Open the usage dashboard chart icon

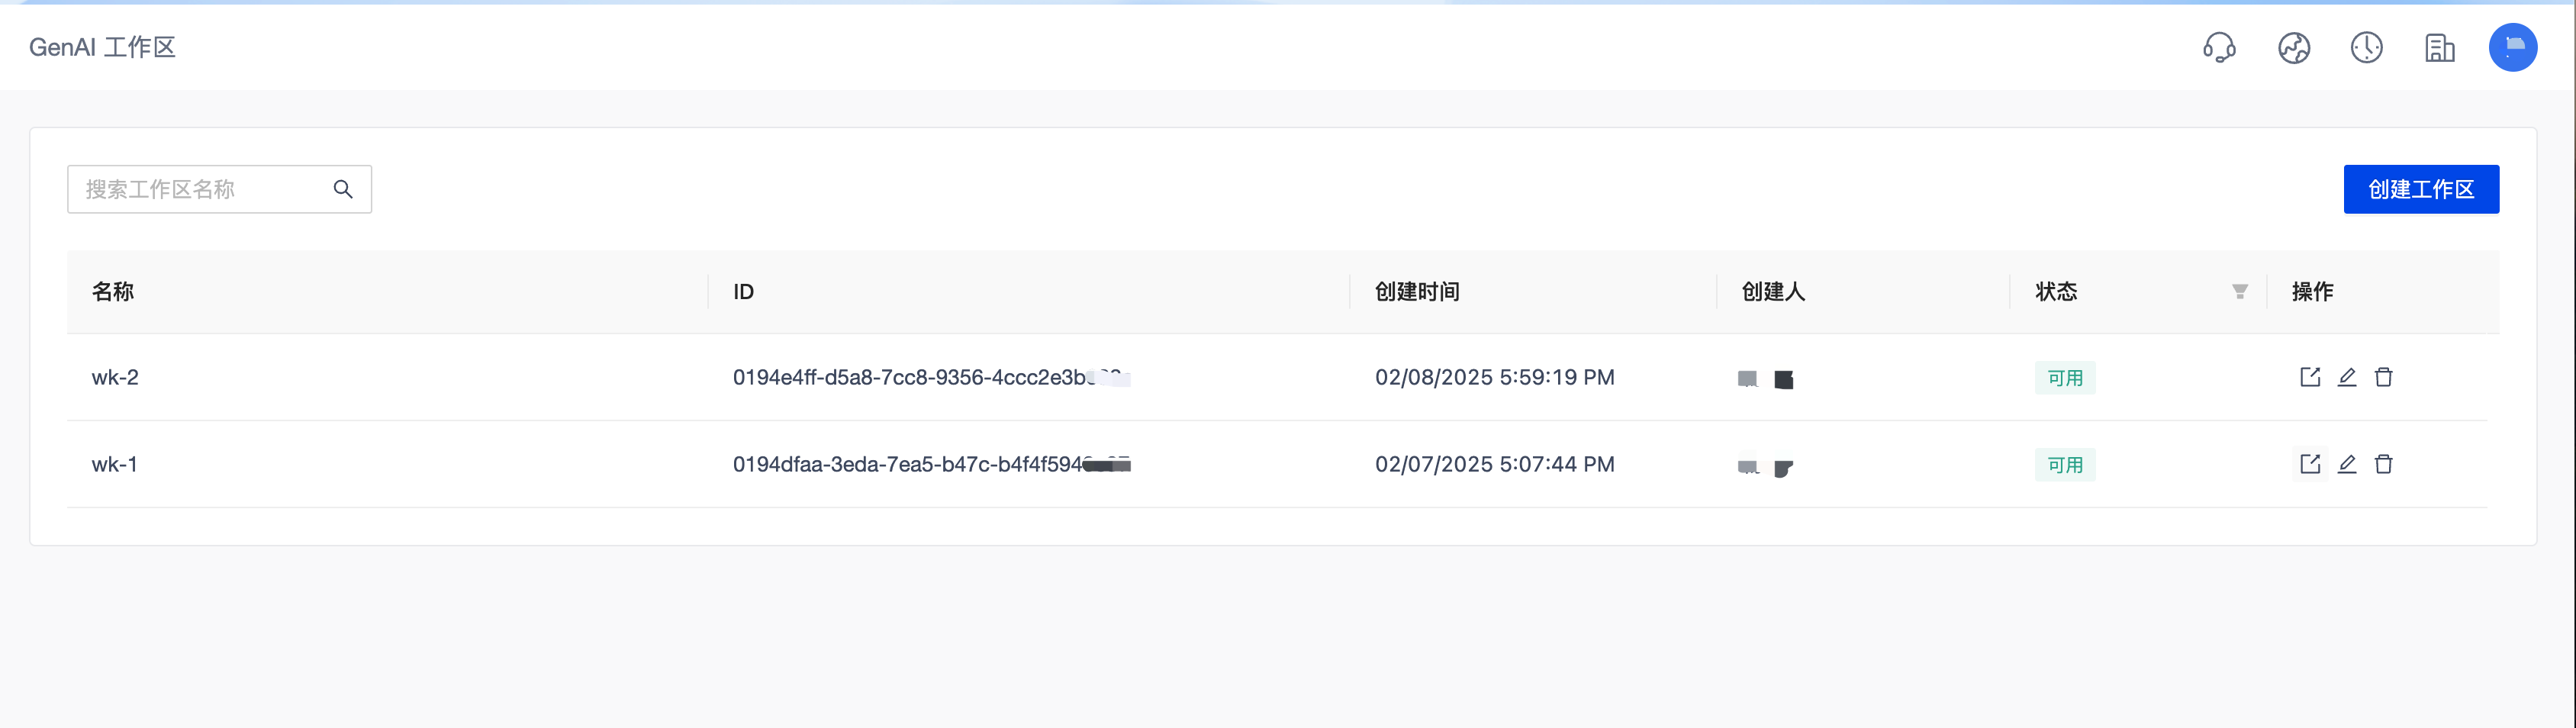pyautogui.click(x=2293, y=47)
